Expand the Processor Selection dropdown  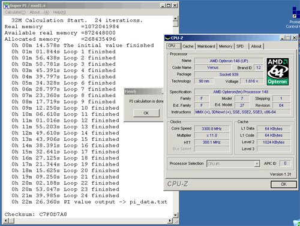[257, 164]
